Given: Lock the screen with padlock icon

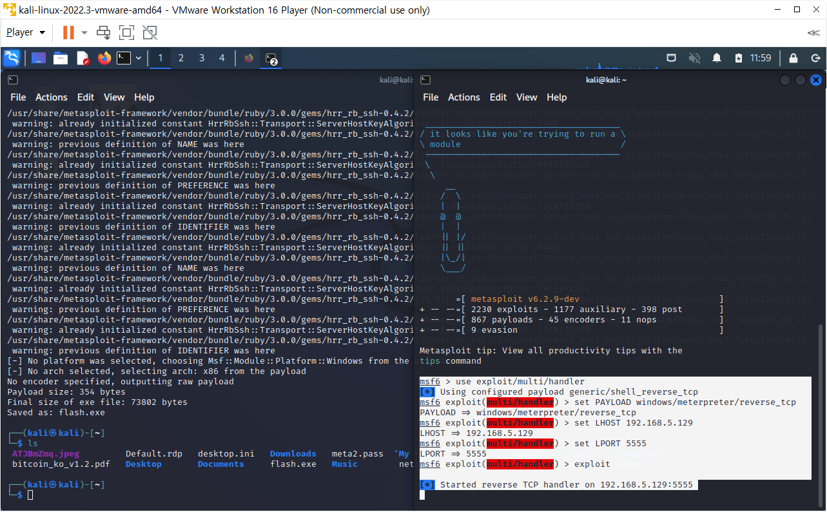Looking at the screenshot, I should pyautogui.click(x=793, y=58).
